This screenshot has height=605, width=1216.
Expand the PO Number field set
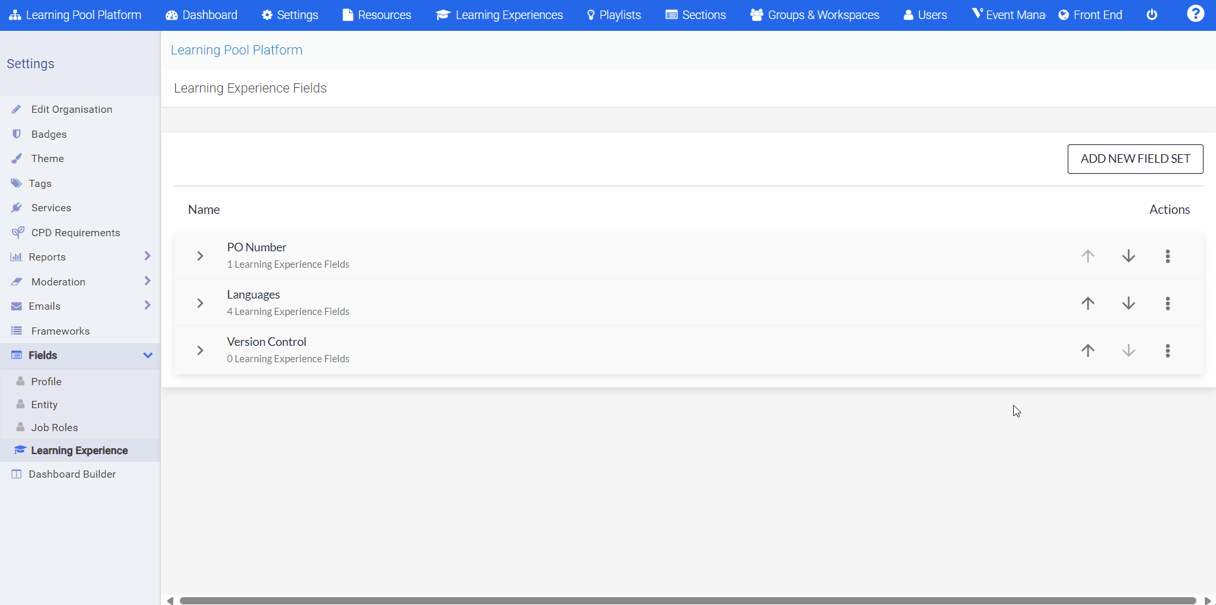click(x=199, y=256)
